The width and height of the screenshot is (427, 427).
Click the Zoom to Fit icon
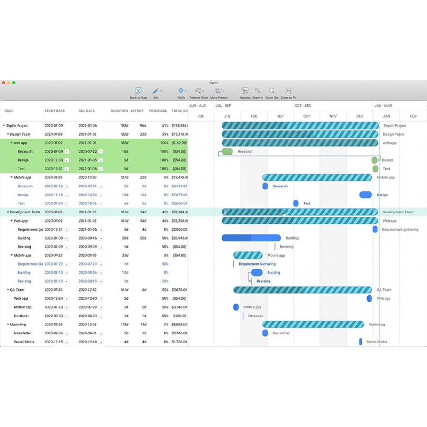pos(288,90)
